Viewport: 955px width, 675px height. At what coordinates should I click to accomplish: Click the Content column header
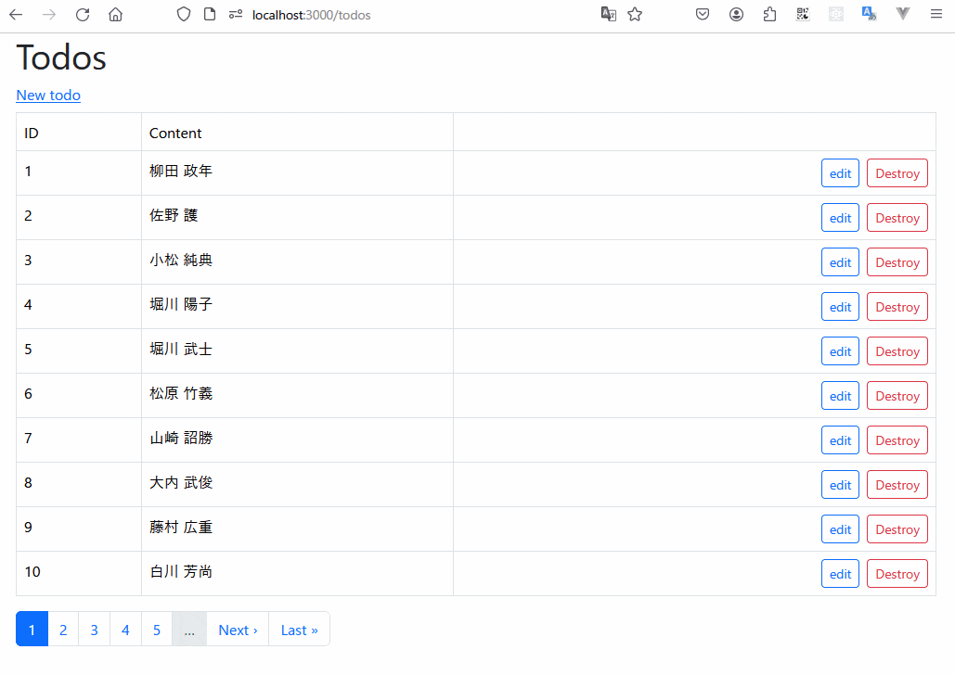pos(297,132)
